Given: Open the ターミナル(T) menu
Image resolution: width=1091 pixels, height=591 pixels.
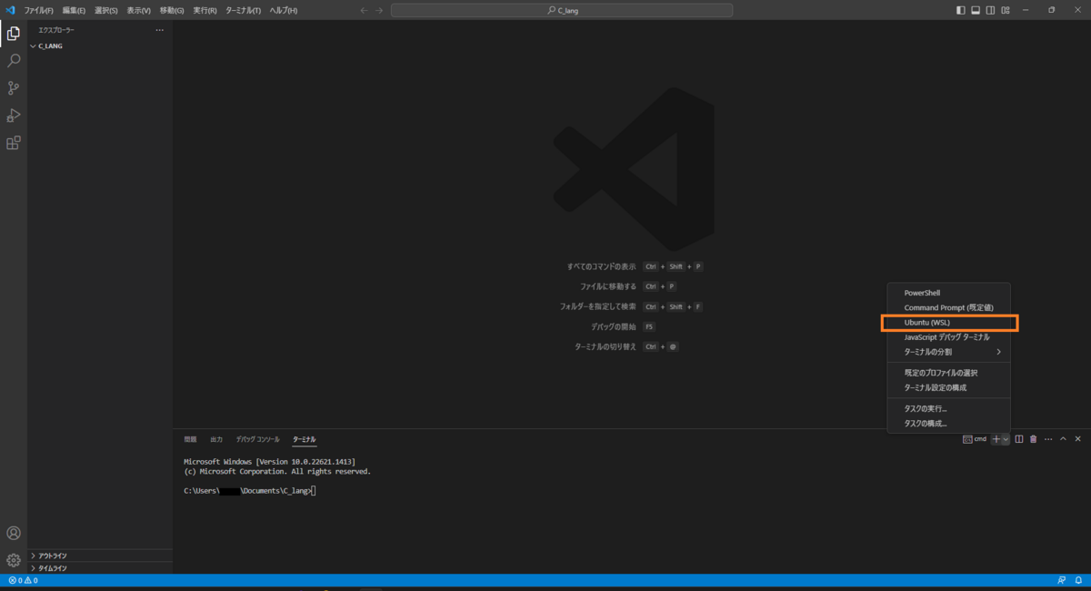Looking at the screenshot, I should (243, 10).
